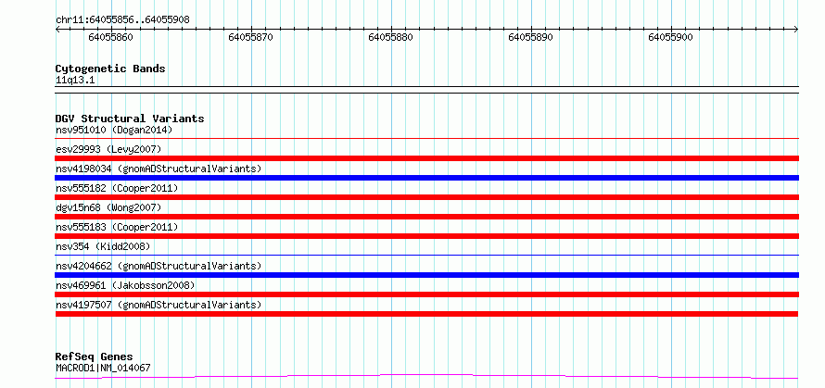Open variant label nsv555183 (Cooper2011)
825x388 pixels.
(117, 227)
